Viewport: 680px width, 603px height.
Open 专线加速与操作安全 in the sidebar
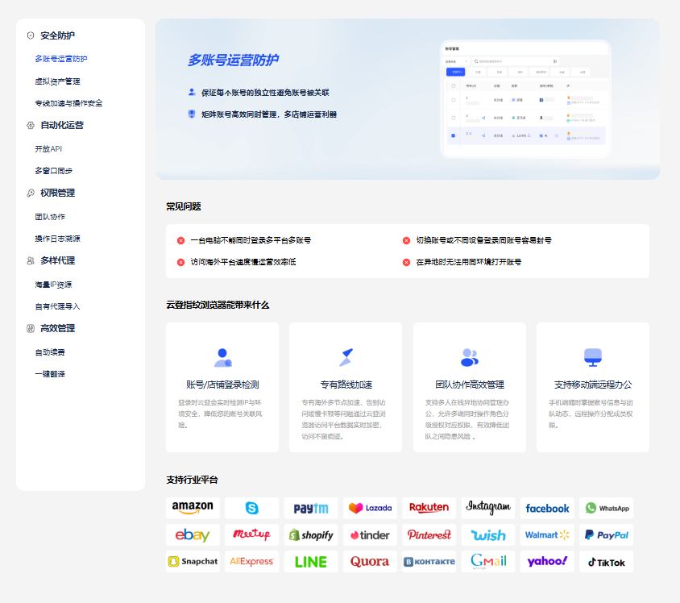coord(69,103)
